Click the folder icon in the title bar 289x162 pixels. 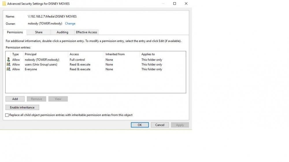coord(4,4)
